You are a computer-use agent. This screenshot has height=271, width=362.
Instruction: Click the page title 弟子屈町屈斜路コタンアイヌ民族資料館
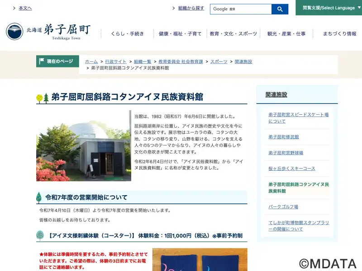point(127,97)
